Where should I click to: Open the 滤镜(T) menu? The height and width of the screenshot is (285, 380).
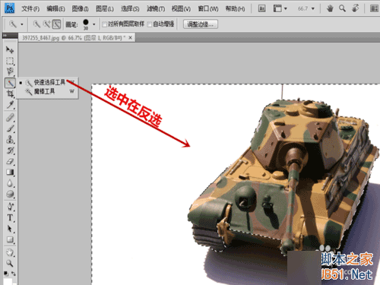tap(156, 9)
